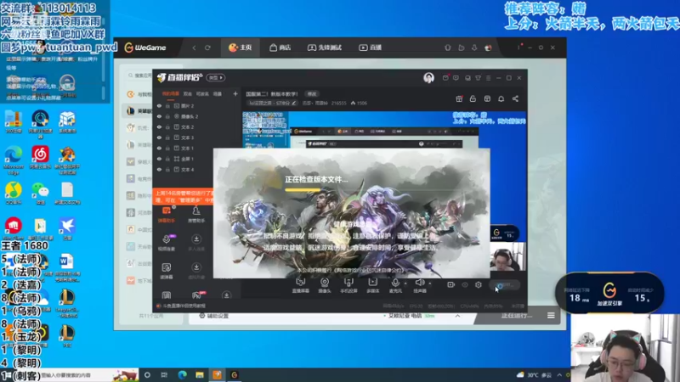Click the PK tool icon
The height and width of the screenshot is (382, 680).
pyautogui.click(x=196, y=295)
